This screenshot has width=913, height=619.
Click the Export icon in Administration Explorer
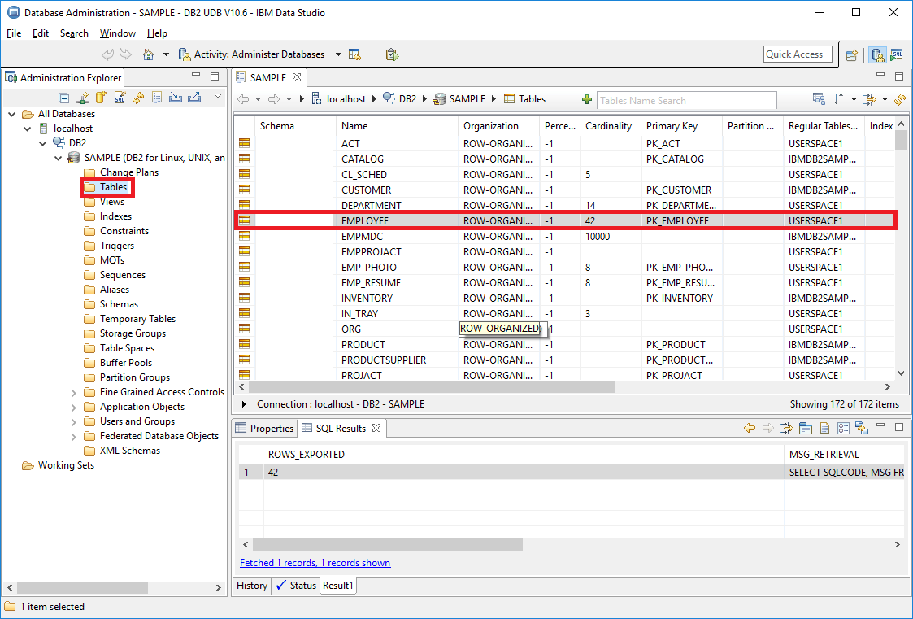click(x=195, y=97)
